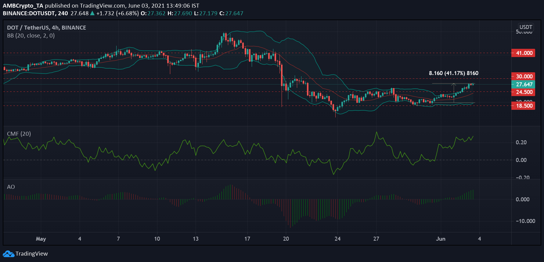Image resolution: width=544 pixels, height=262 pixels.
Task: Click the 27 date label on time axis
Action: coord(376,239)
